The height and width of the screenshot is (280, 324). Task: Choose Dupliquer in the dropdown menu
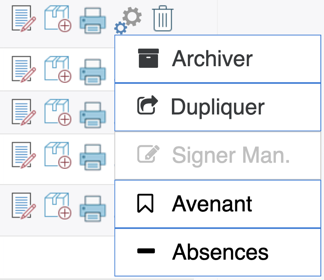tap(218, 107)
